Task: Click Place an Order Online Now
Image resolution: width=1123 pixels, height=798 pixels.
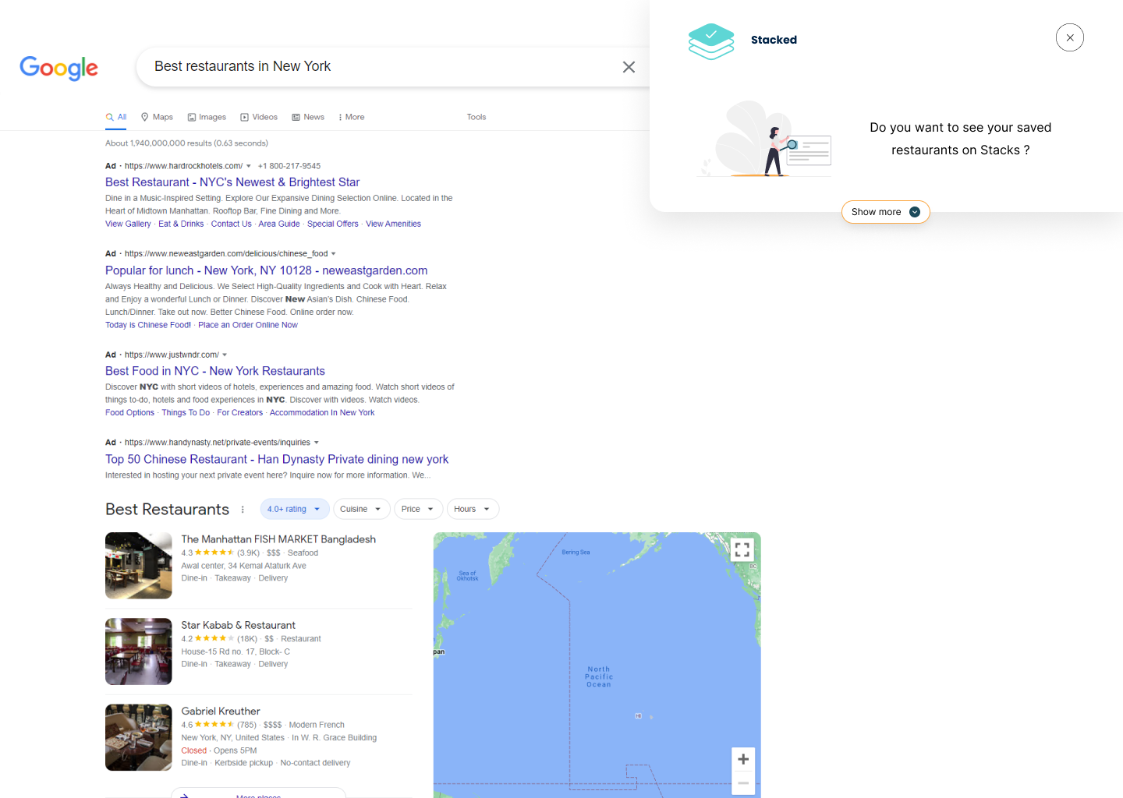Action: coord(248,325)
